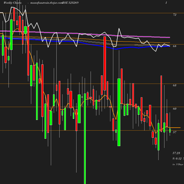The image size is (184, 184).
Task: Click the 'Weekly Charts' title text
Action: point(13,3)
